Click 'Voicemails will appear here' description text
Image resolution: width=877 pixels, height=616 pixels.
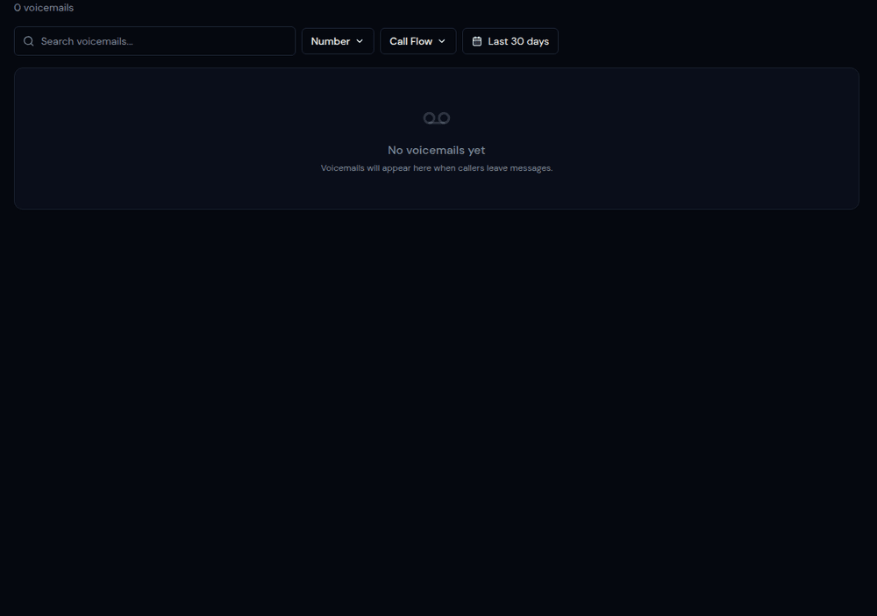point(436,168)
